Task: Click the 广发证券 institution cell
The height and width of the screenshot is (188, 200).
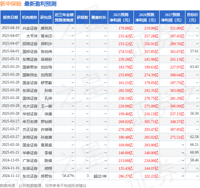Action: pyautogui.click(x=30, y=161)
